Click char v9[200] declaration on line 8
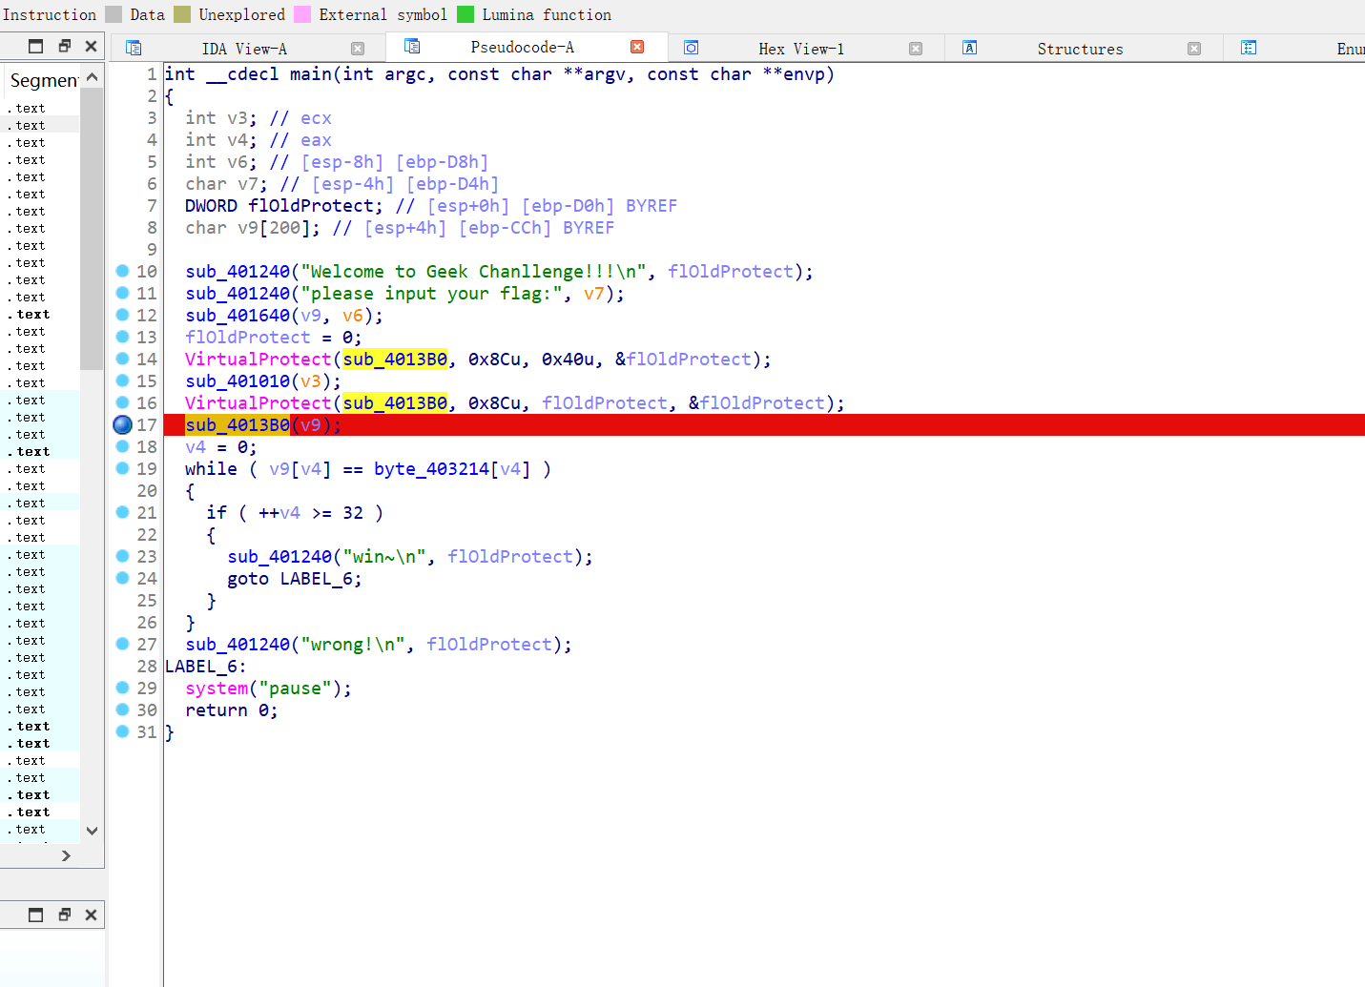1365x987 pixels. (253, 228)
